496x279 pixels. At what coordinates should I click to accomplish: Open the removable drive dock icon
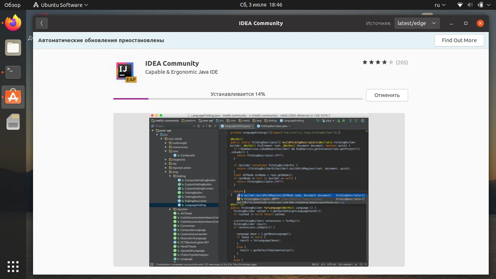pos(13,122)
